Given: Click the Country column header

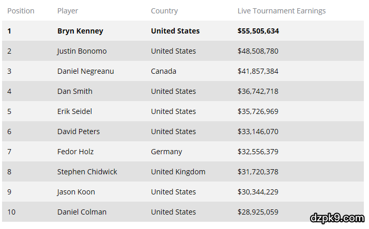Looking at the screenshot, I should click(164, 11).
